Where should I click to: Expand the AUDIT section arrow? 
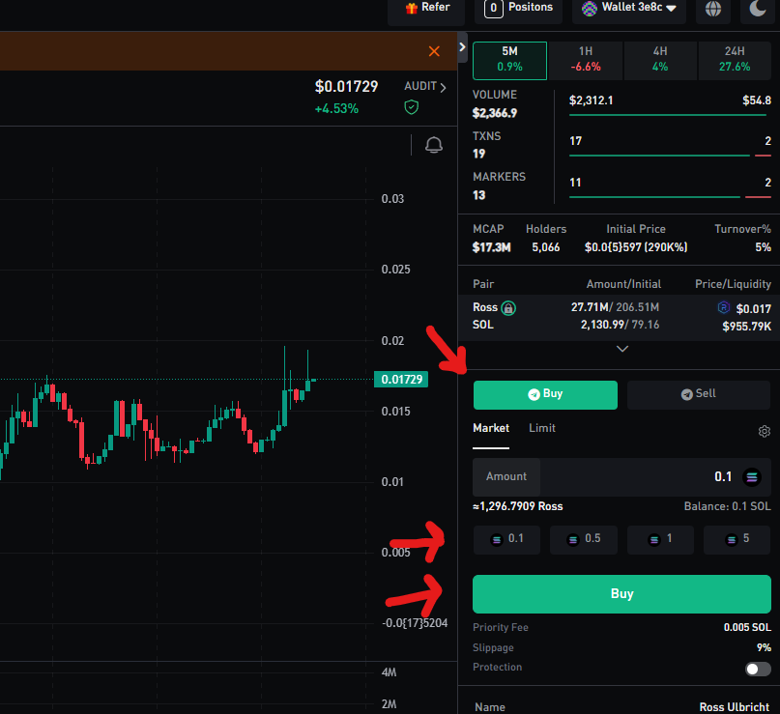coord(444,87)
